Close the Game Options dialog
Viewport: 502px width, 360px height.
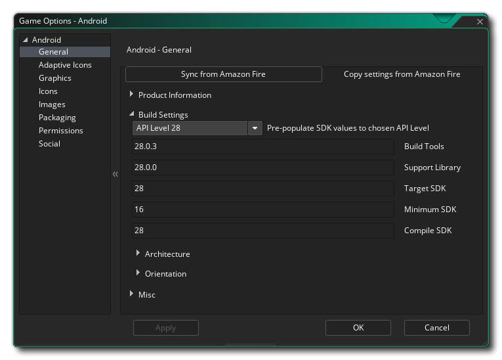point(480,22)
